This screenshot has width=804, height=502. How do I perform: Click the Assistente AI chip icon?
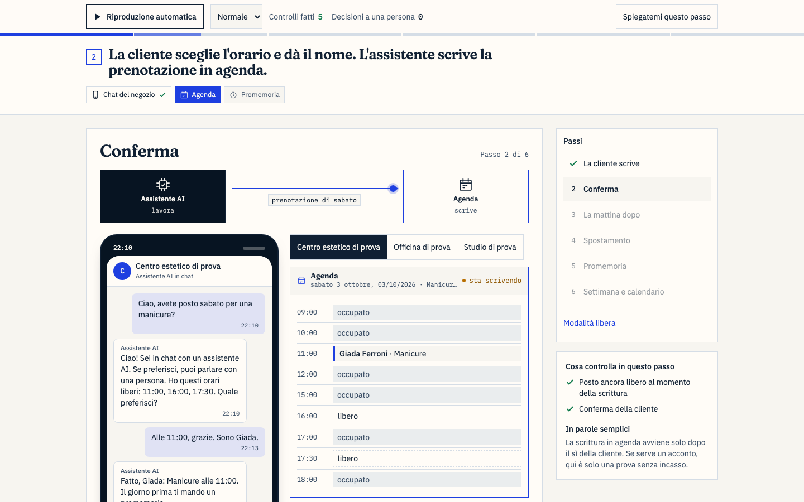tap(162, 184)
